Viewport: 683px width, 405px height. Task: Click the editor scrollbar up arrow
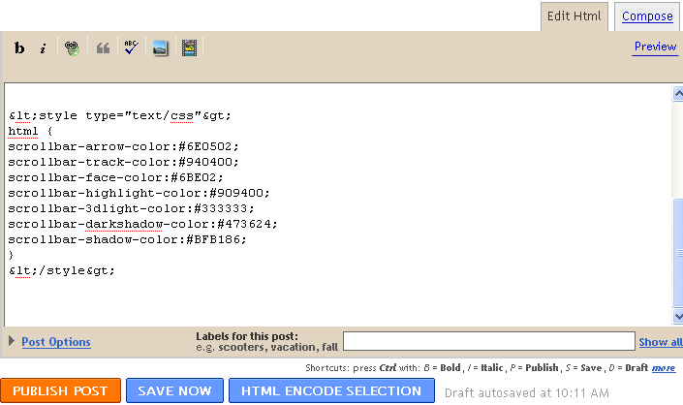[678, 94]
